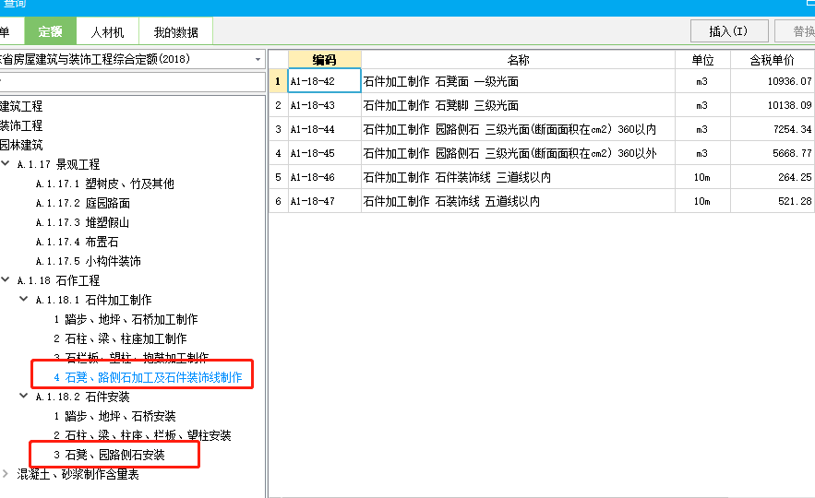Select the 装饰工程 tree item
This screenshot has width=815, height=498.
21,125
